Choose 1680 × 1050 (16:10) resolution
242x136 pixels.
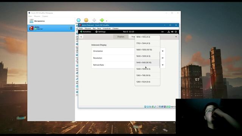click(x=147, y=49)
